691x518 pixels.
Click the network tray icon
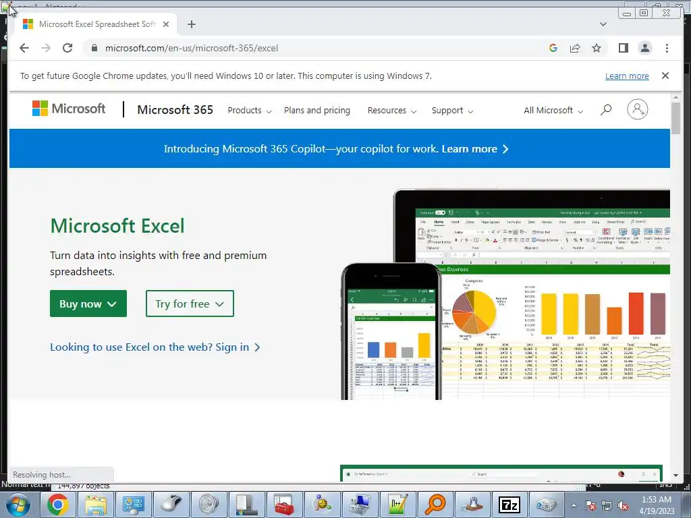(x=607, y=506)
